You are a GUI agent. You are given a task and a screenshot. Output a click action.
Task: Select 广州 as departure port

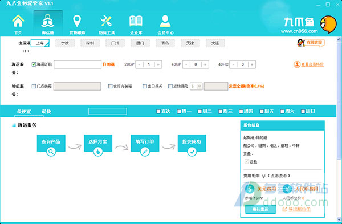click(115, 43)
